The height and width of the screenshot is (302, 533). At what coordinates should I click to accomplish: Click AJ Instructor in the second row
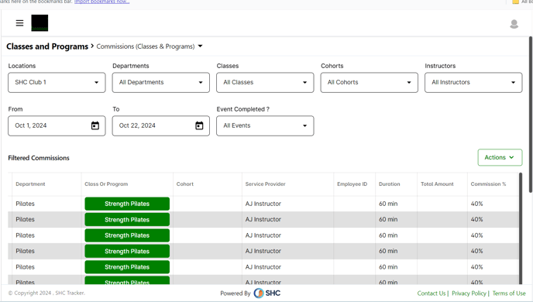tap(263, 219)
